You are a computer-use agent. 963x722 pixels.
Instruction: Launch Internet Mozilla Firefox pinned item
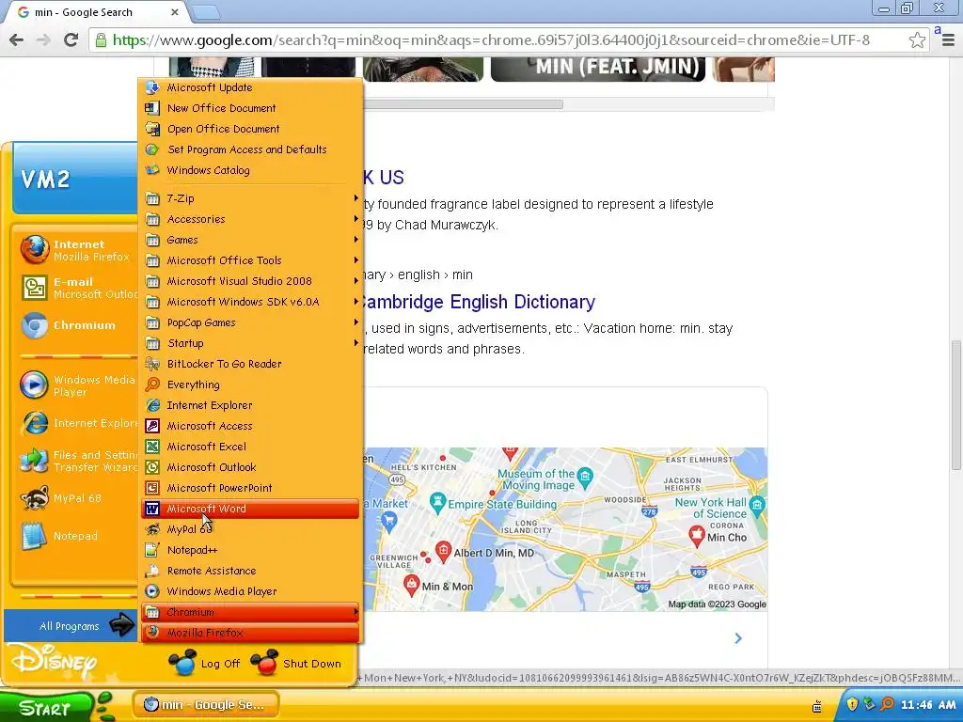pos(77,250)
